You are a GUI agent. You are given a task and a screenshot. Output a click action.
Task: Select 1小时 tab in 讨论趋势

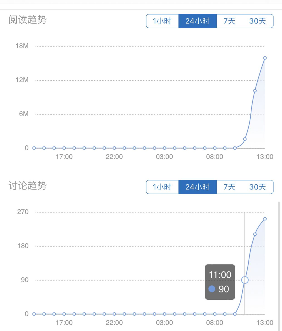coord(162,187)
